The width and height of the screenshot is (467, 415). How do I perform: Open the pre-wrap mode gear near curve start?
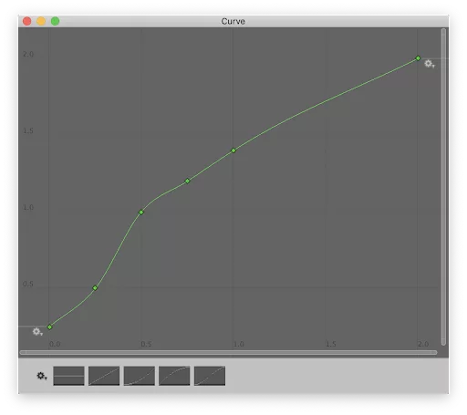[x=37, y=332]
